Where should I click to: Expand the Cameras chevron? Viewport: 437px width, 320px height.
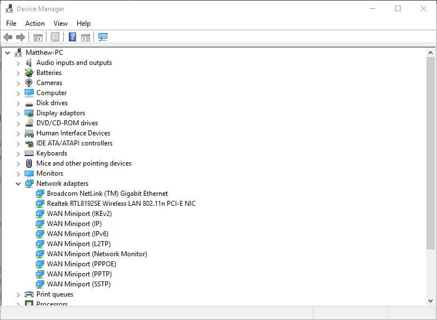[18, 83]
